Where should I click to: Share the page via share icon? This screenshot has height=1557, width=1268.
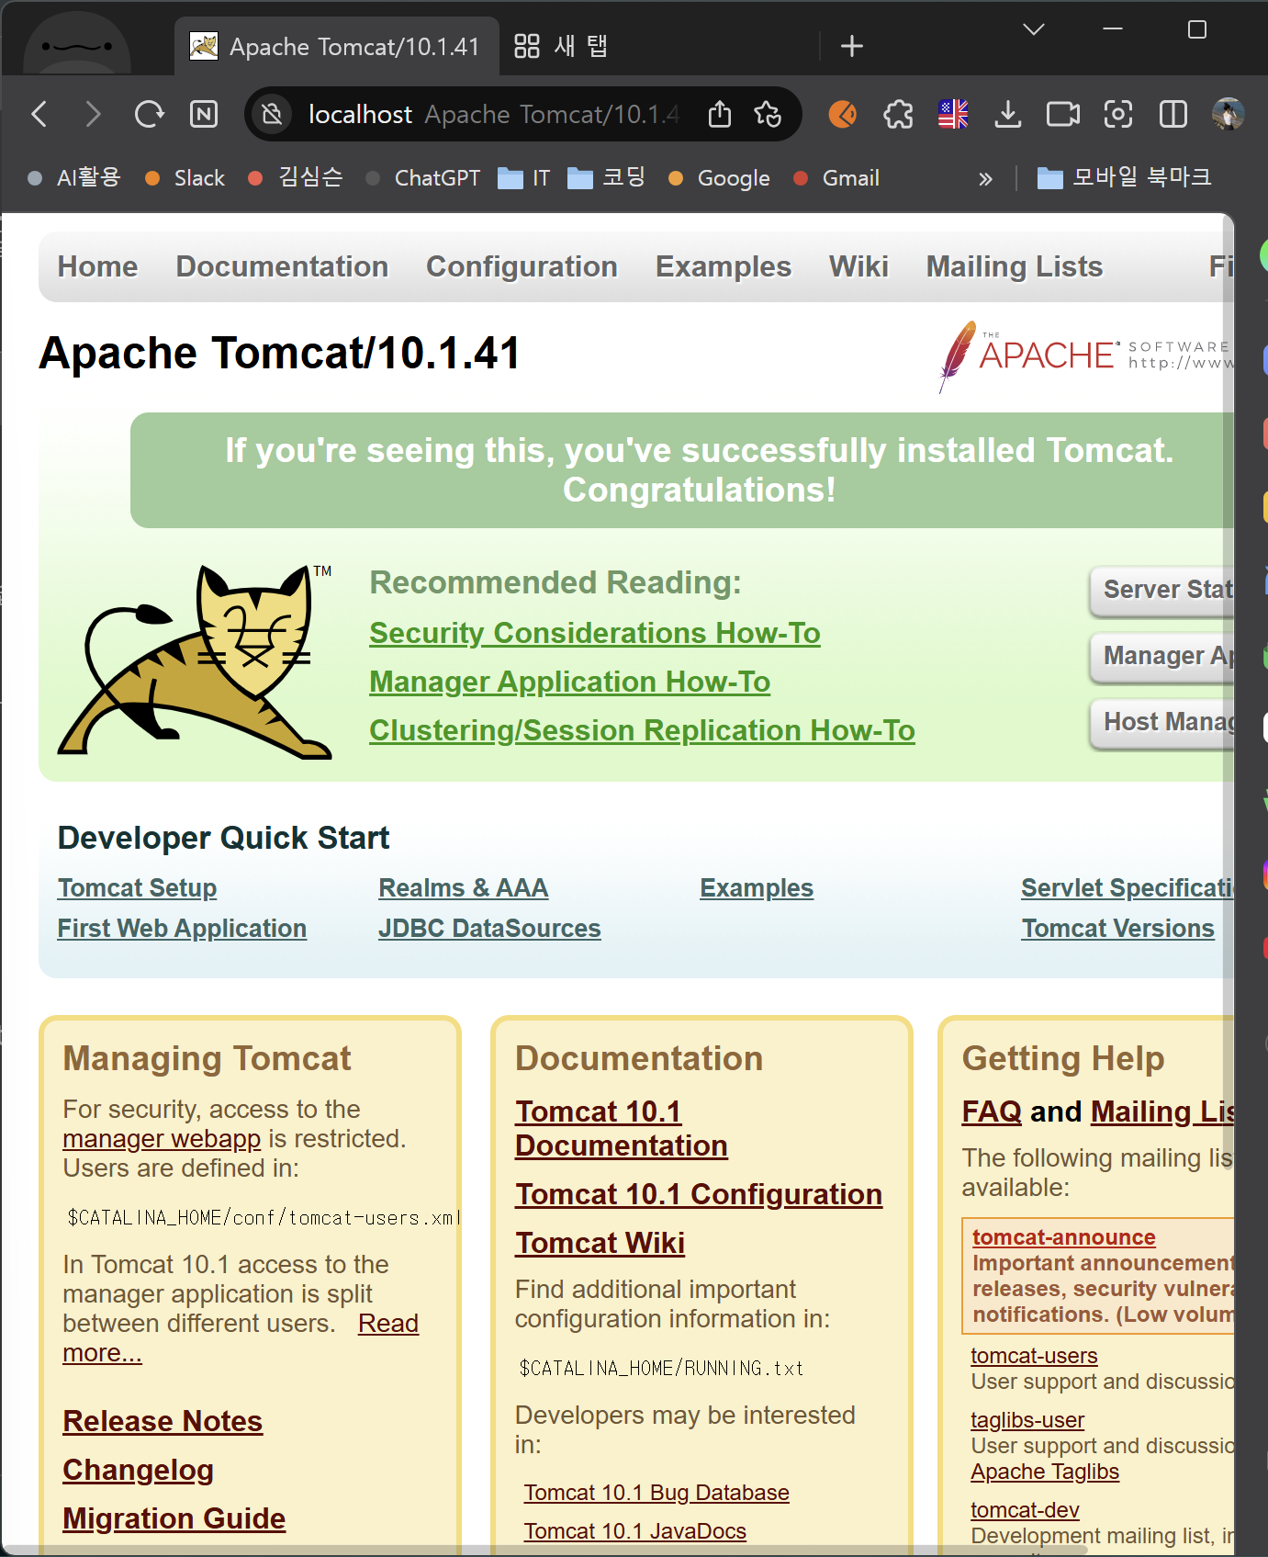tap(720, 115)
